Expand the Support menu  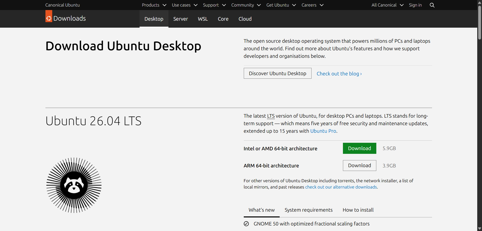(x=214, y=5)
